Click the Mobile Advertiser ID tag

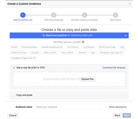pos(52,47)
